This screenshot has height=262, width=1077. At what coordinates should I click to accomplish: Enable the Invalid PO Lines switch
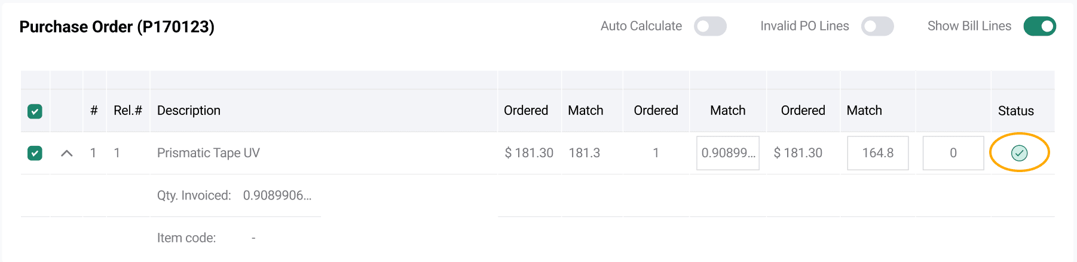pyautogui.click(x=877, y=26)
